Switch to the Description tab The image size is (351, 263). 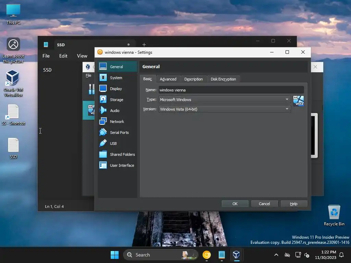click(x=193, y=79)
